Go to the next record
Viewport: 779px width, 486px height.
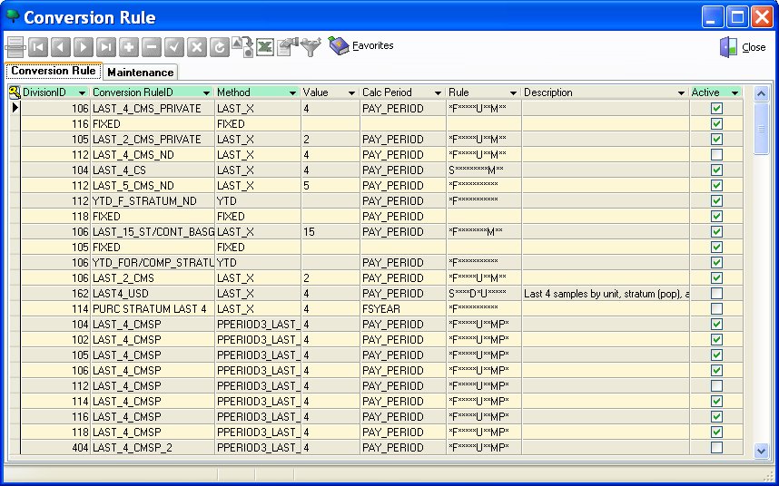click(84, 47)
